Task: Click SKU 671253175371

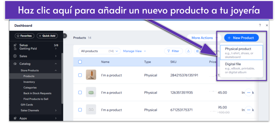Action: (x=181, y=110)
